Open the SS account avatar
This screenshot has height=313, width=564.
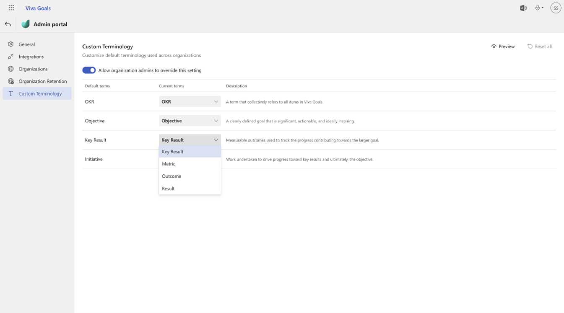coord(556,8)
